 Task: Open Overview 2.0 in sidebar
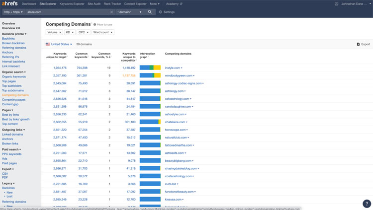[x=11, y=28]
